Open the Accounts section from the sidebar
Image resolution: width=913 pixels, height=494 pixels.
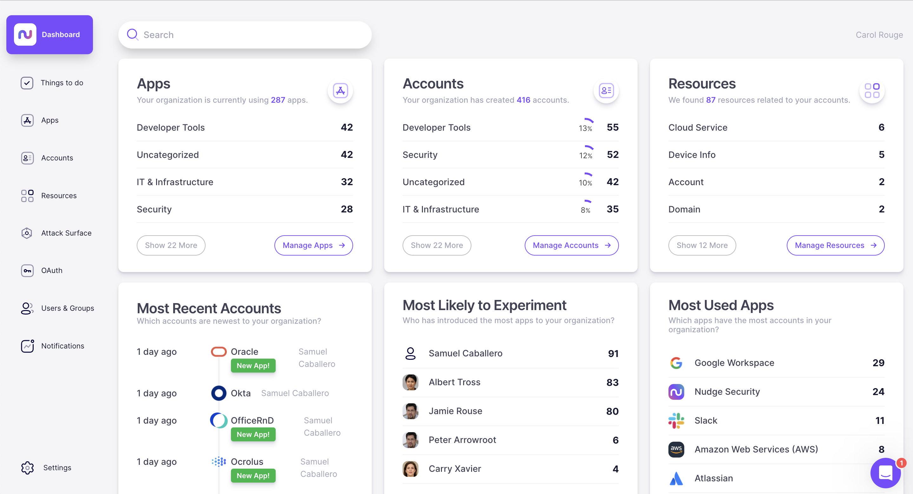click(57, 158)
